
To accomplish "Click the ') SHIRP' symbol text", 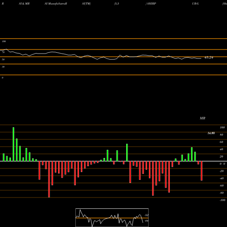I will point(151,4).
